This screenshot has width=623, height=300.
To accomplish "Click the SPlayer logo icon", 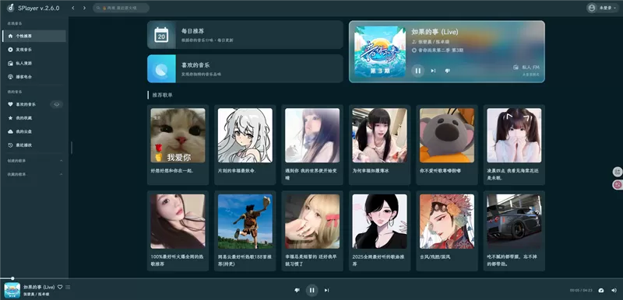I will click(x=10, y=8).
